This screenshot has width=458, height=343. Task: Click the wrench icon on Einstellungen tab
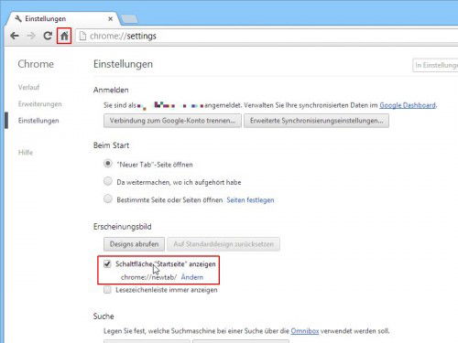[18, 19]
